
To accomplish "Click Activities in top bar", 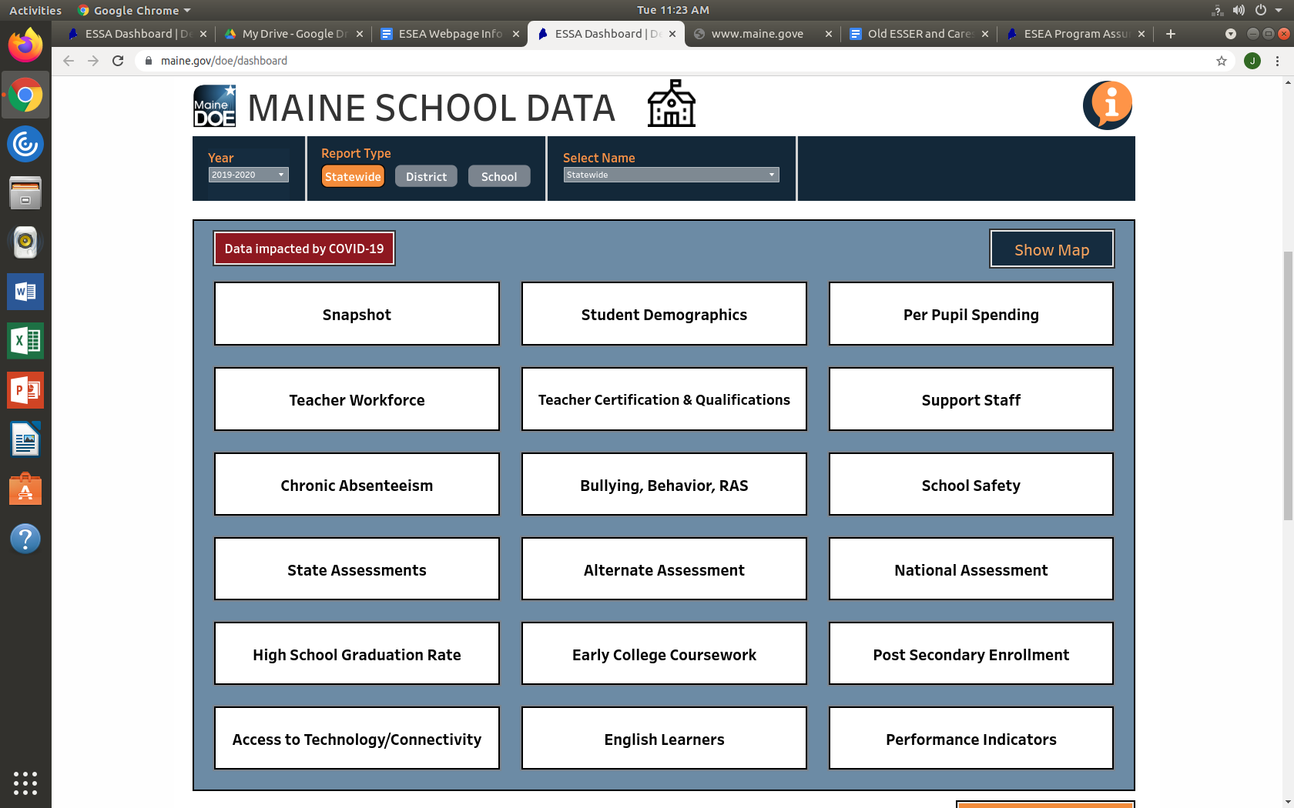I will click(35, 10).
